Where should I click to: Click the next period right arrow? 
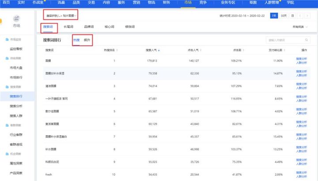click(x=308, y=15)
